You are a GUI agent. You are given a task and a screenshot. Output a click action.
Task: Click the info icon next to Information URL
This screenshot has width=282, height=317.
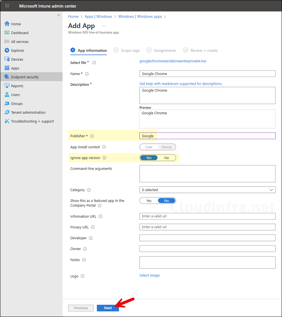(x=101, y=216)
